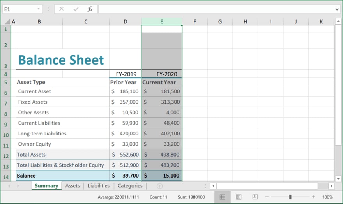Switch to Normal view in status bar

coord(222,197)
